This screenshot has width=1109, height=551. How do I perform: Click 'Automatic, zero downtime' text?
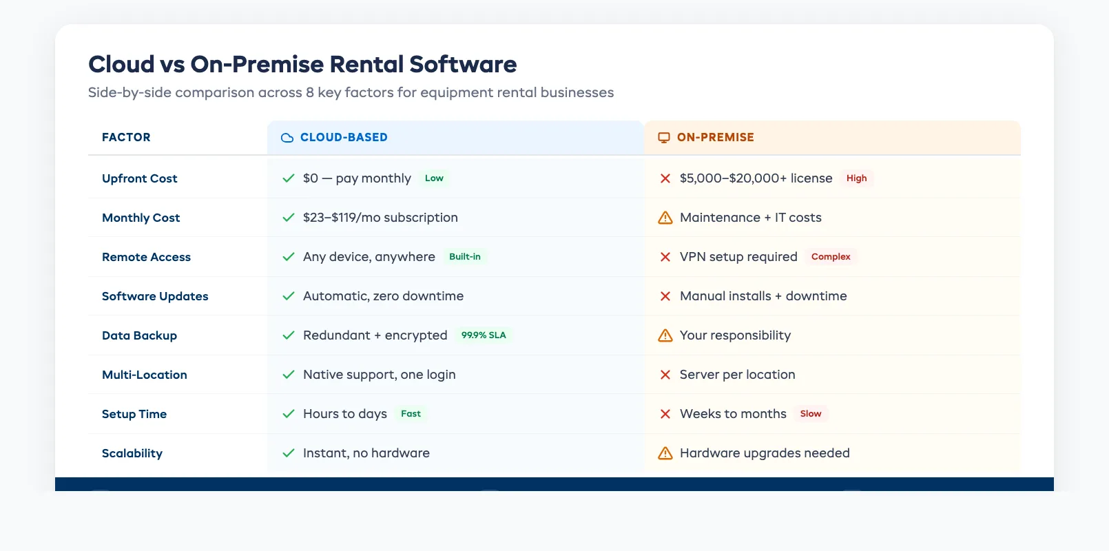384,296
